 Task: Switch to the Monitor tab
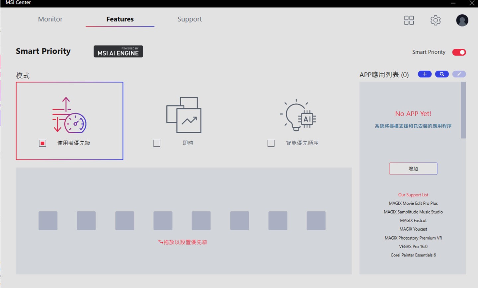(x=50, y=19)
